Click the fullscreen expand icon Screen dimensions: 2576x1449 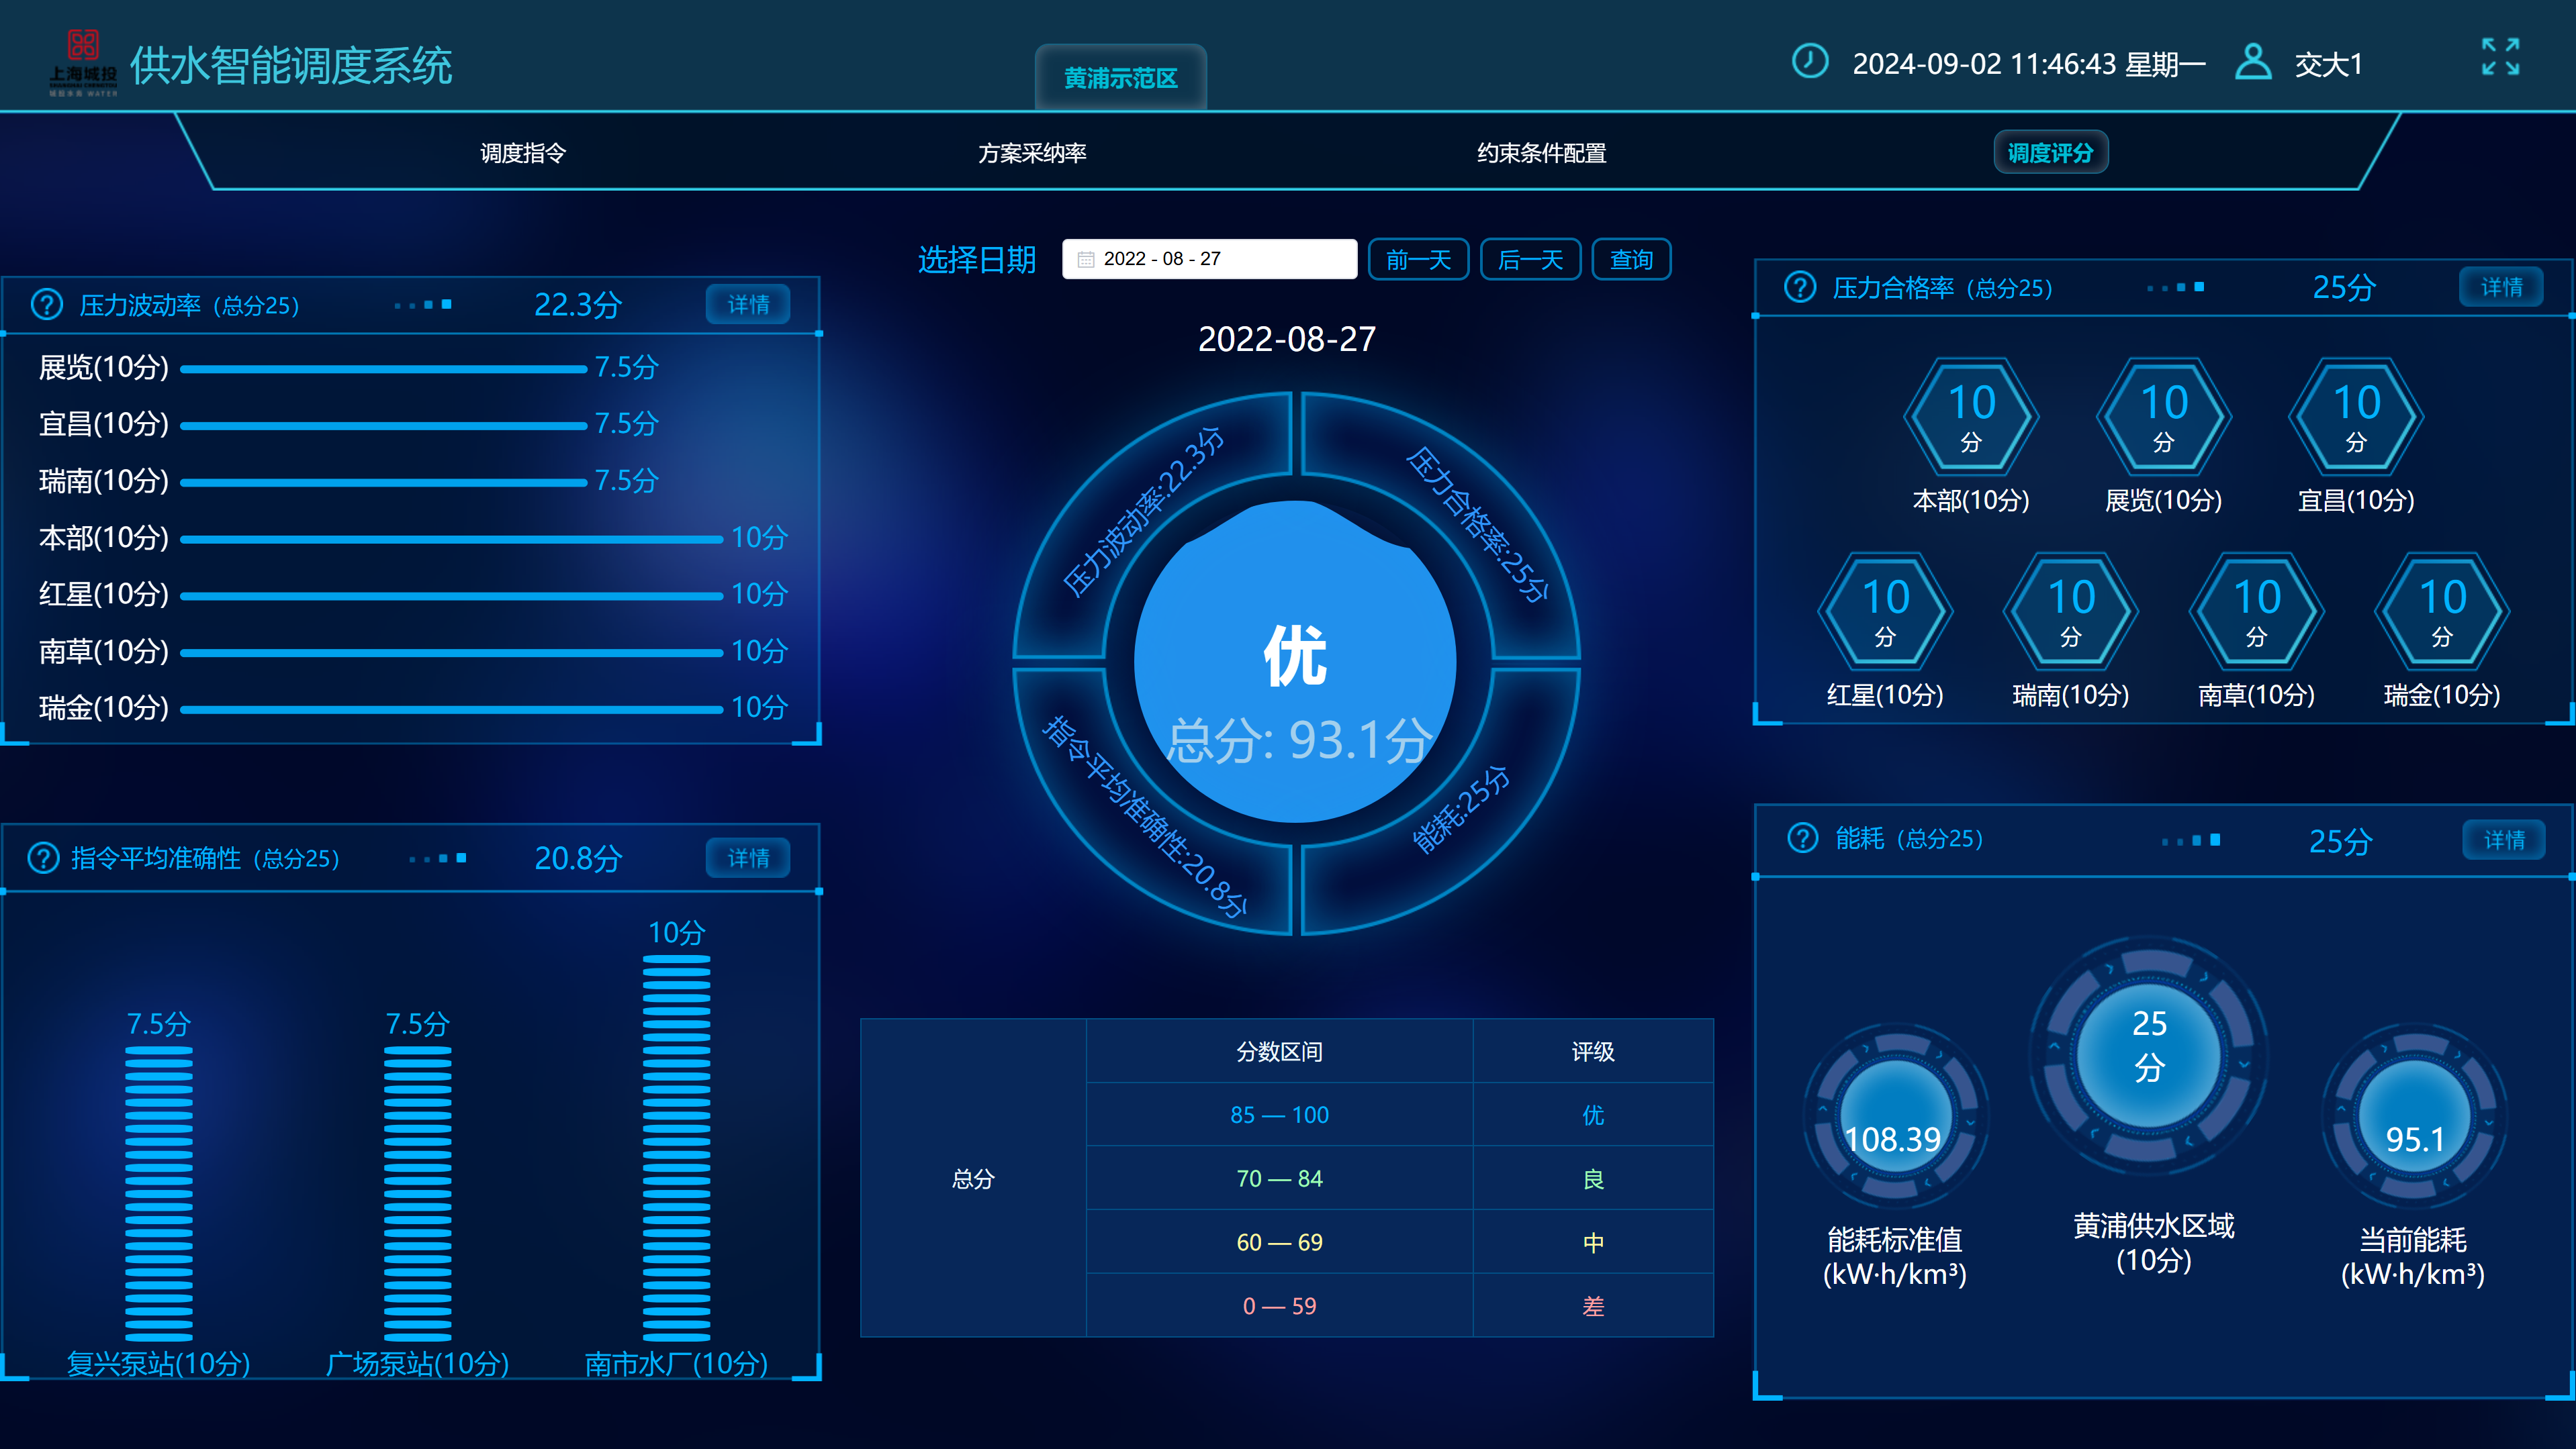(x=2500, y=57)
